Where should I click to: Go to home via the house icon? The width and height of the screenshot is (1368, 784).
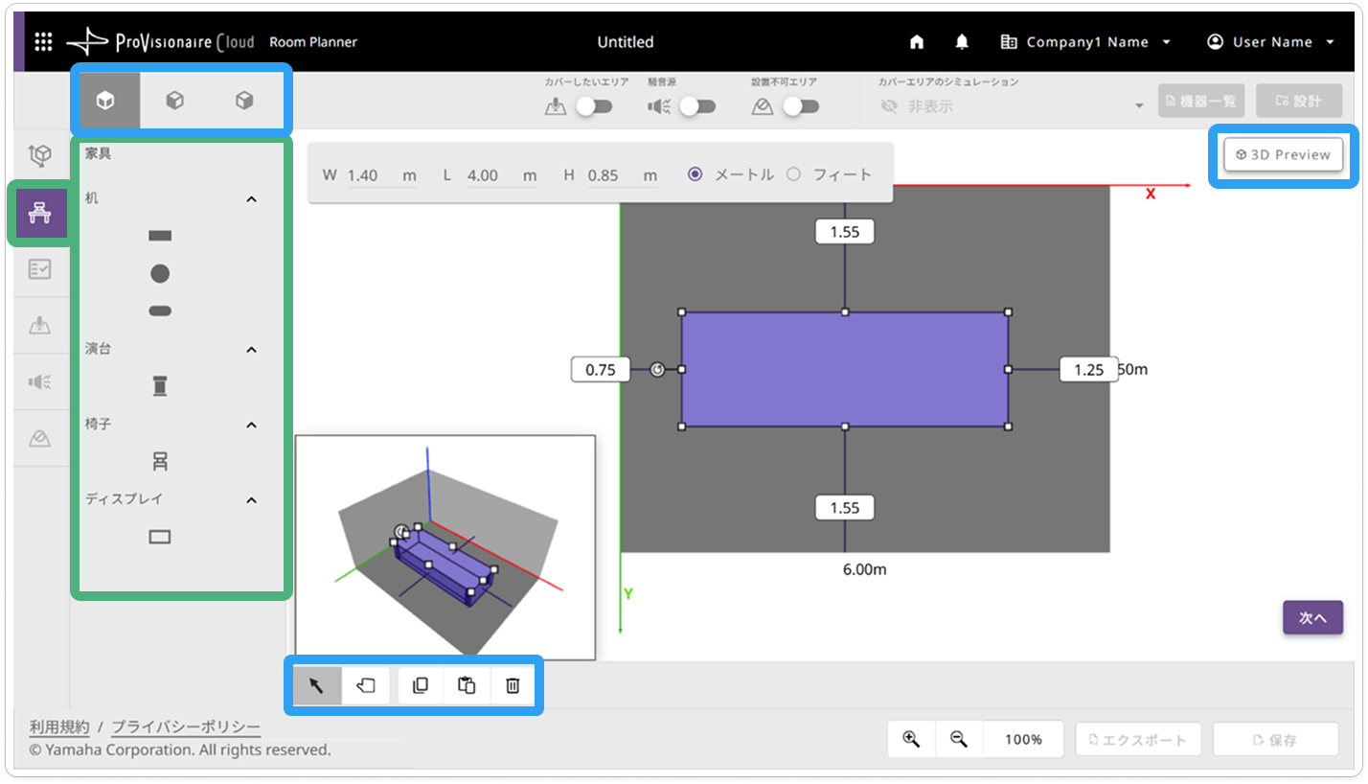click(917, 42)
